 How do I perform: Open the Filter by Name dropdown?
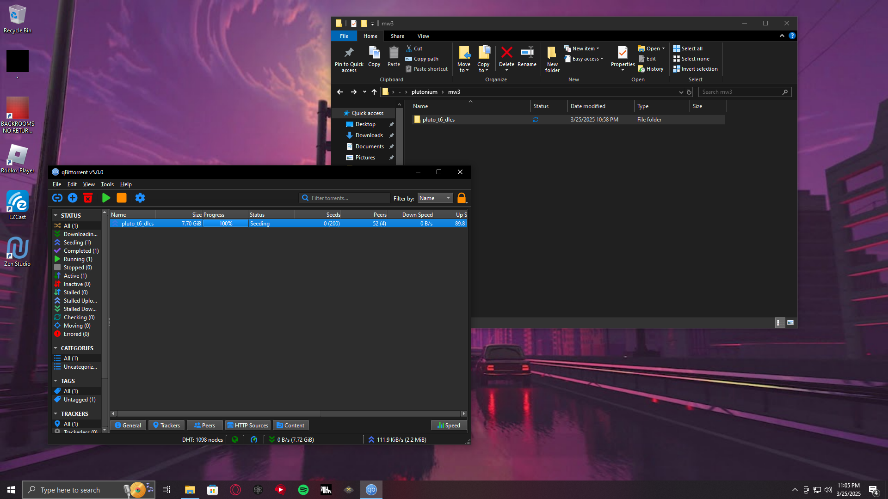[x=435, y=198]
